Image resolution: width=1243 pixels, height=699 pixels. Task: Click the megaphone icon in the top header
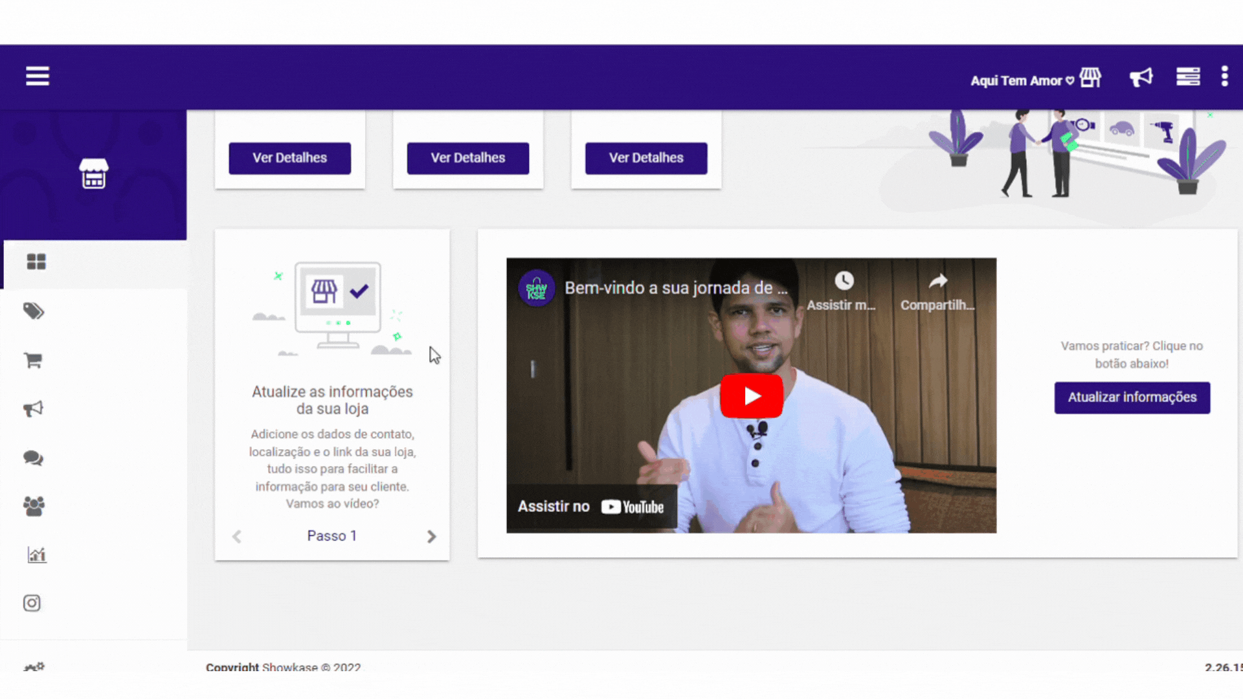(1141, 78)
